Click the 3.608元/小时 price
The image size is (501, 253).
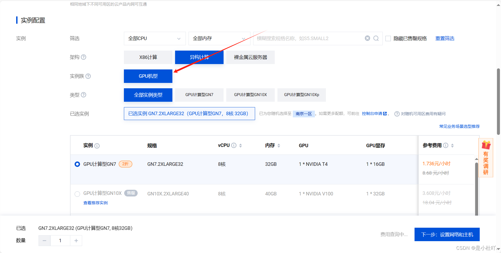click(x=436, y=193)
